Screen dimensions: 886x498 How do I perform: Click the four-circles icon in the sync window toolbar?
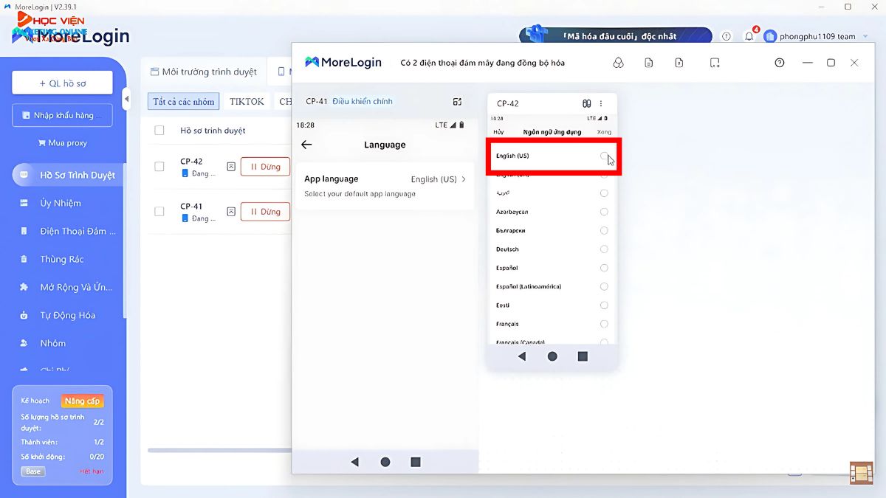[x=619, y=63]
